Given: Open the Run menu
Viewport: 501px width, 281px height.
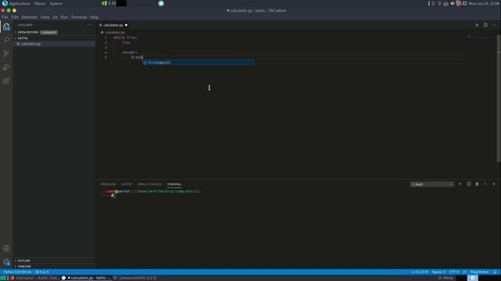Looking at the screenshot, I should 64,17.
